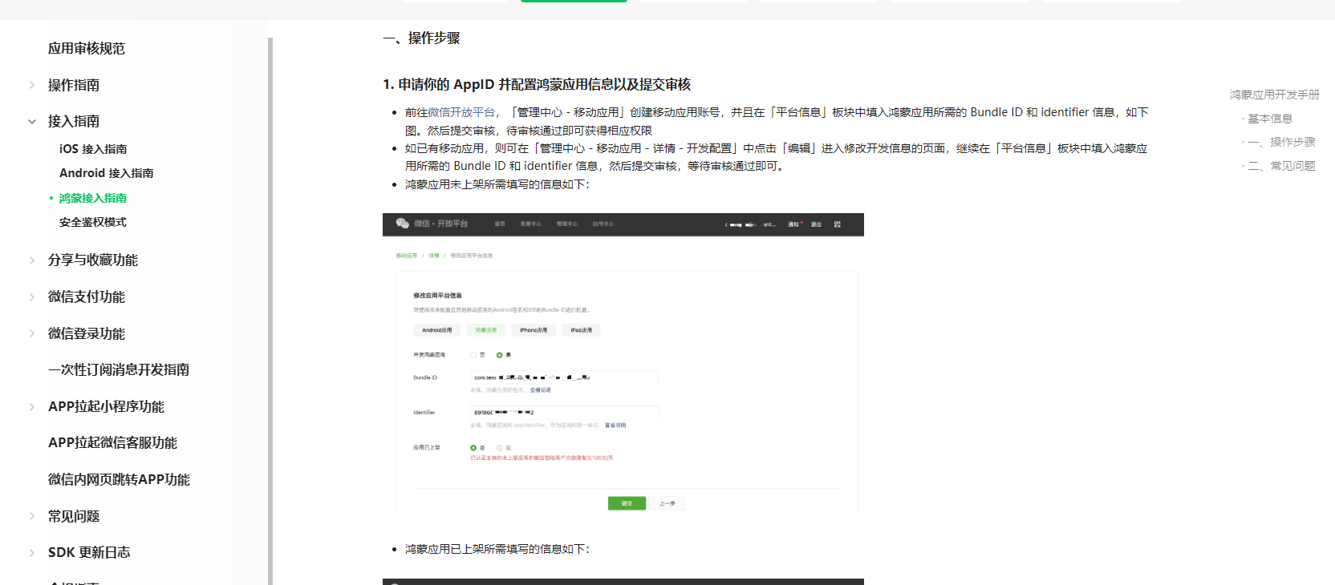Open the 修改应用平台信息 screenshot image
The image size is (1335, 585).
[x=623, y=365]
